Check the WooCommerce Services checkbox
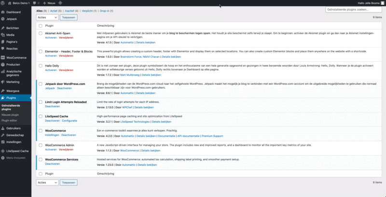386x197 pixels. tap(41, 159)
